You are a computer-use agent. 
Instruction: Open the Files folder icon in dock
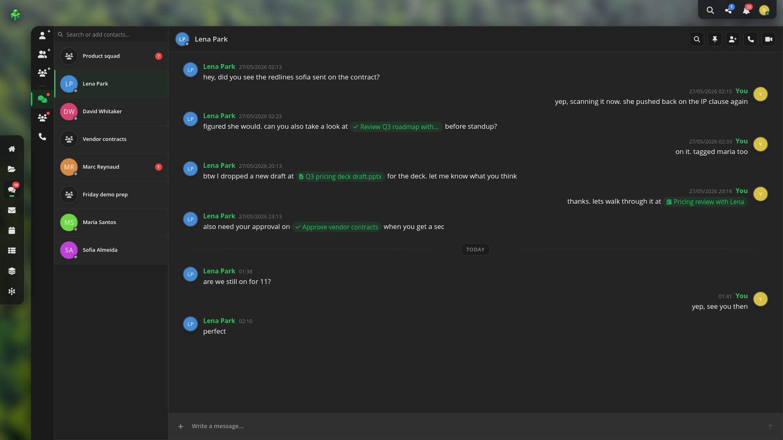(12, 169)
